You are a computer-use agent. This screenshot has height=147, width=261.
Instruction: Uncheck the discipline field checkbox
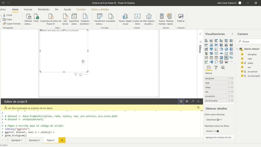(x=242, y=54)
